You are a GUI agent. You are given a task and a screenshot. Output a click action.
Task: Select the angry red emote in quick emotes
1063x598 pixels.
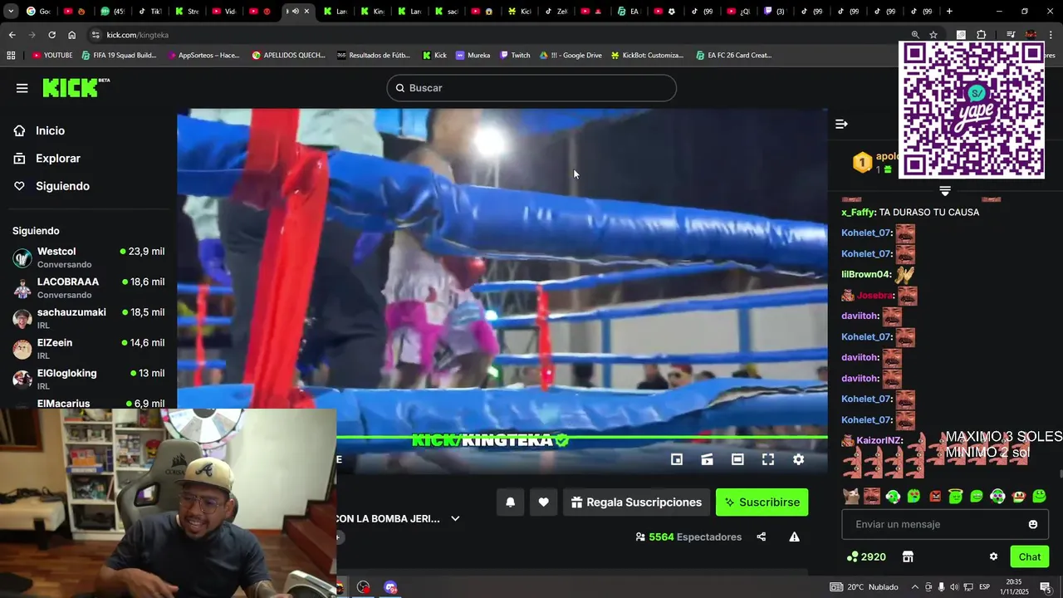(935, 497)
